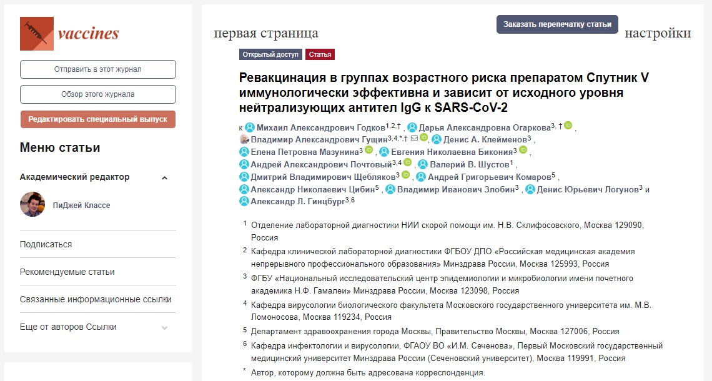Open Связанные информационные ссылки menu item
712x381 pixels.
pyautogui.click(x=96, y=300)
